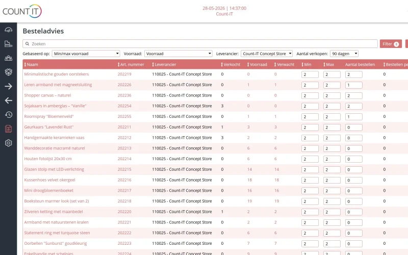Click Aantal bestellen field for Shopper canvas
This screenshot has height=255, width=408.
[x=353, y=96]
